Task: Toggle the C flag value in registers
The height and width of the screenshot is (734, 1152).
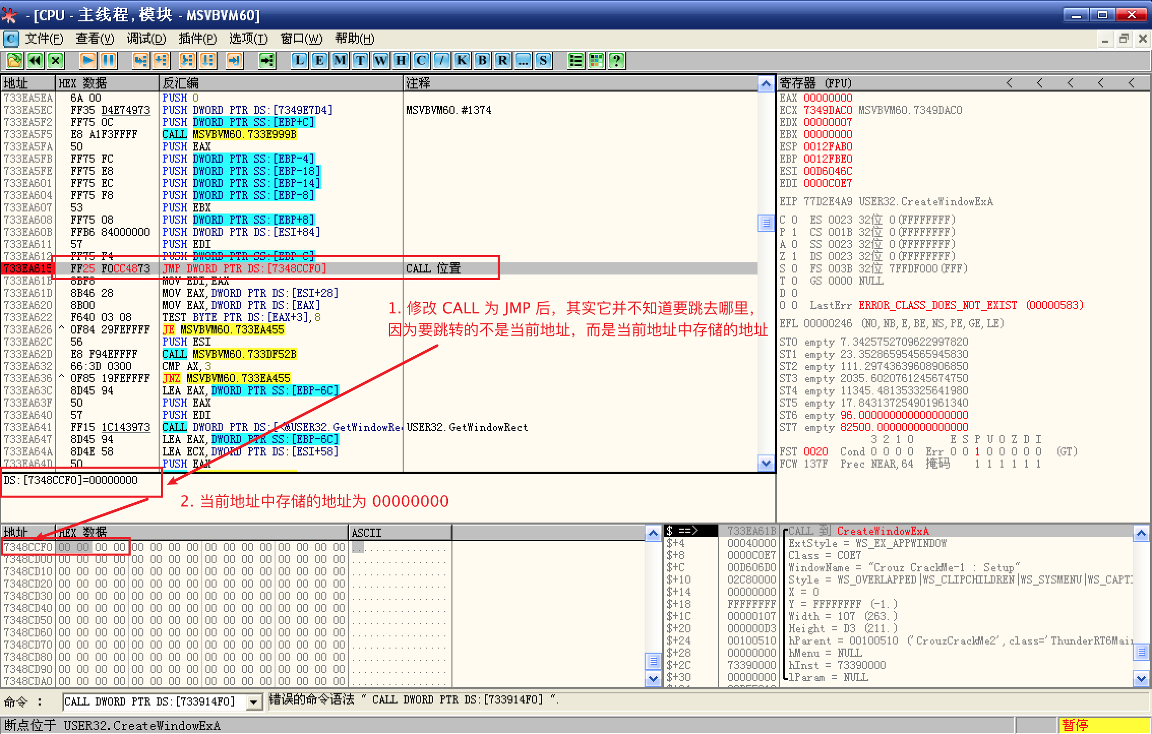Action: (x=795, y=220)
